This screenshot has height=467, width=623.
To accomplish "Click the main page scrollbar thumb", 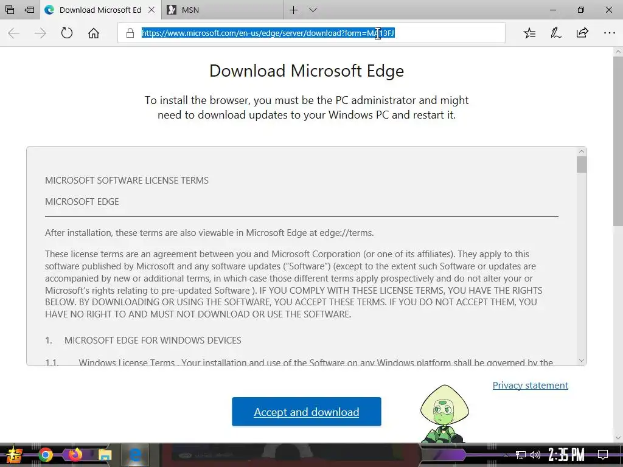I will tap(618, 141).
